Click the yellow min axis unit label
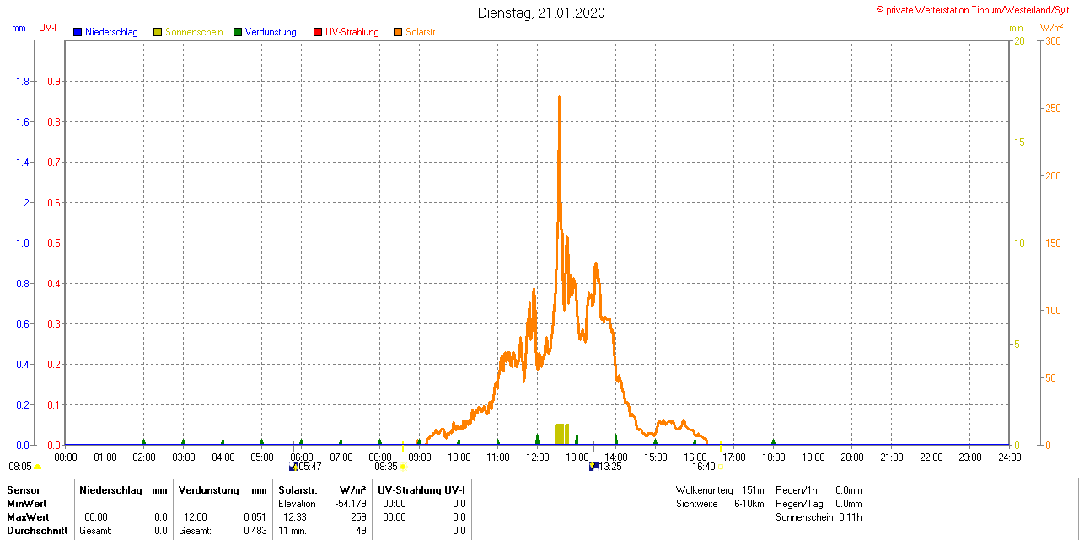The height and width of the screenshot is (540, 1079). [x=1016, y=28]
